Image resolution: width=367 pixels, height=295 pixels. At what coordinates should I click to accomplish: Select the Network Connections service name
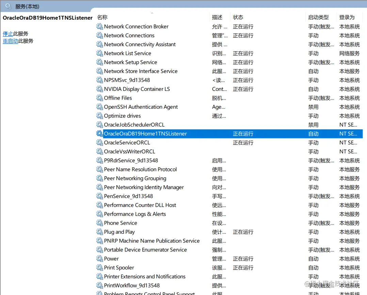(x=129, y=35)
